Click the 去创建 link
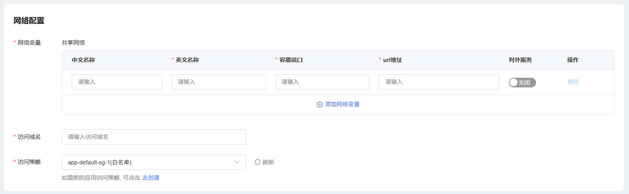 point(151,178)
